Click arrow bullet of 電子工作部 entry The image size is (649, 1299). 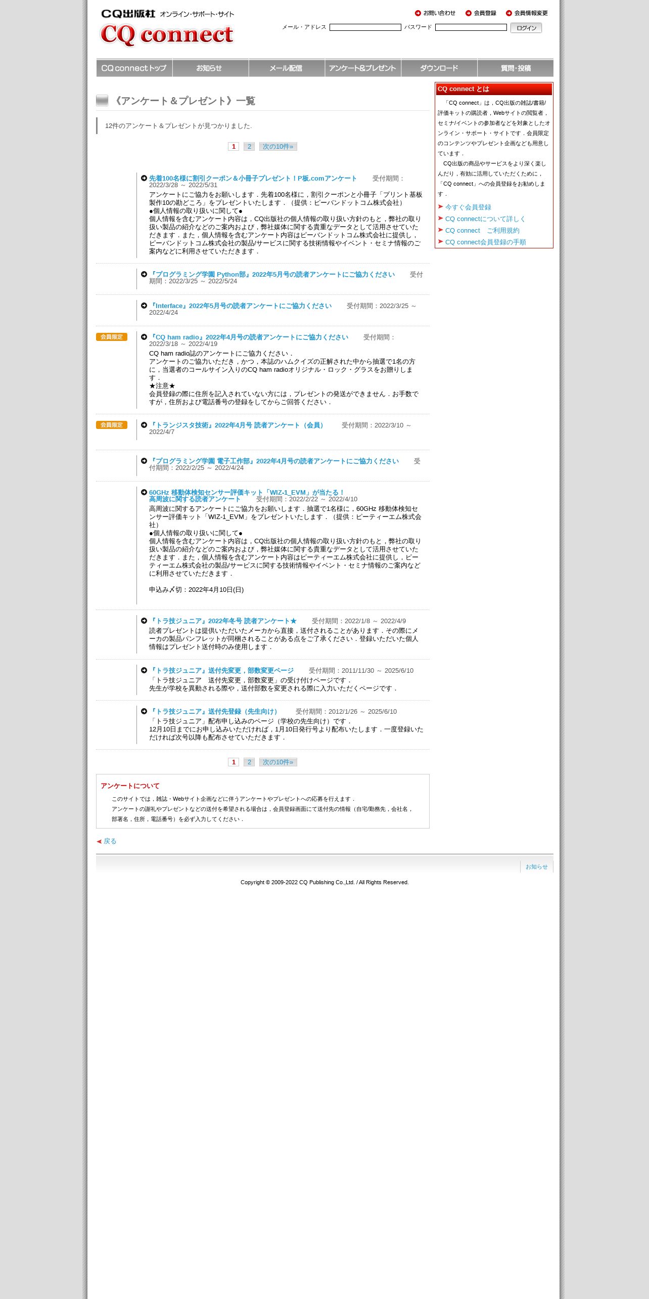click(144, 461)
